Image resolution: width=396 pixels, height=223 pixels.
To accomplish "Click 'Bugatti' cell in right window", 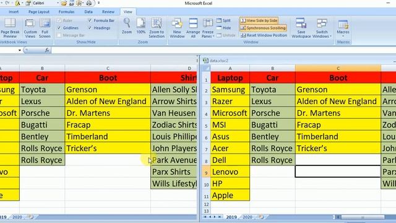I will pos(272,125).
